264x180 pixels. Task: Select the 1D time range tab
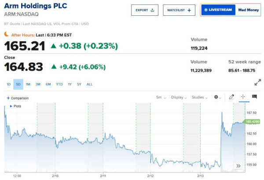(x=9, y=84)
